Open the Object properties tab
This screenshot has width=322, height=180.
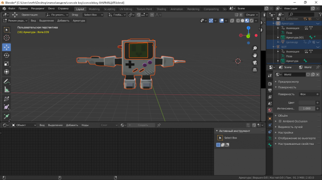(x=270, y=119)
